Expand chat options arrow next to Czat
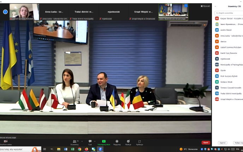The image size is (243, 152). [95, 141]
